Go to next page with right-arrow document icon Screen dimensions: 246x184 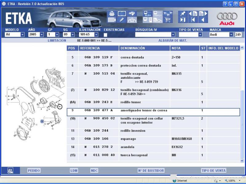(203, 13)
